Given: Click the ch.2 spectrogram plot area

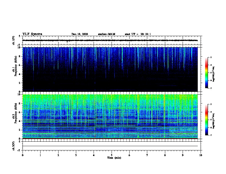Looking at the screenshot, I should point(110,117).
